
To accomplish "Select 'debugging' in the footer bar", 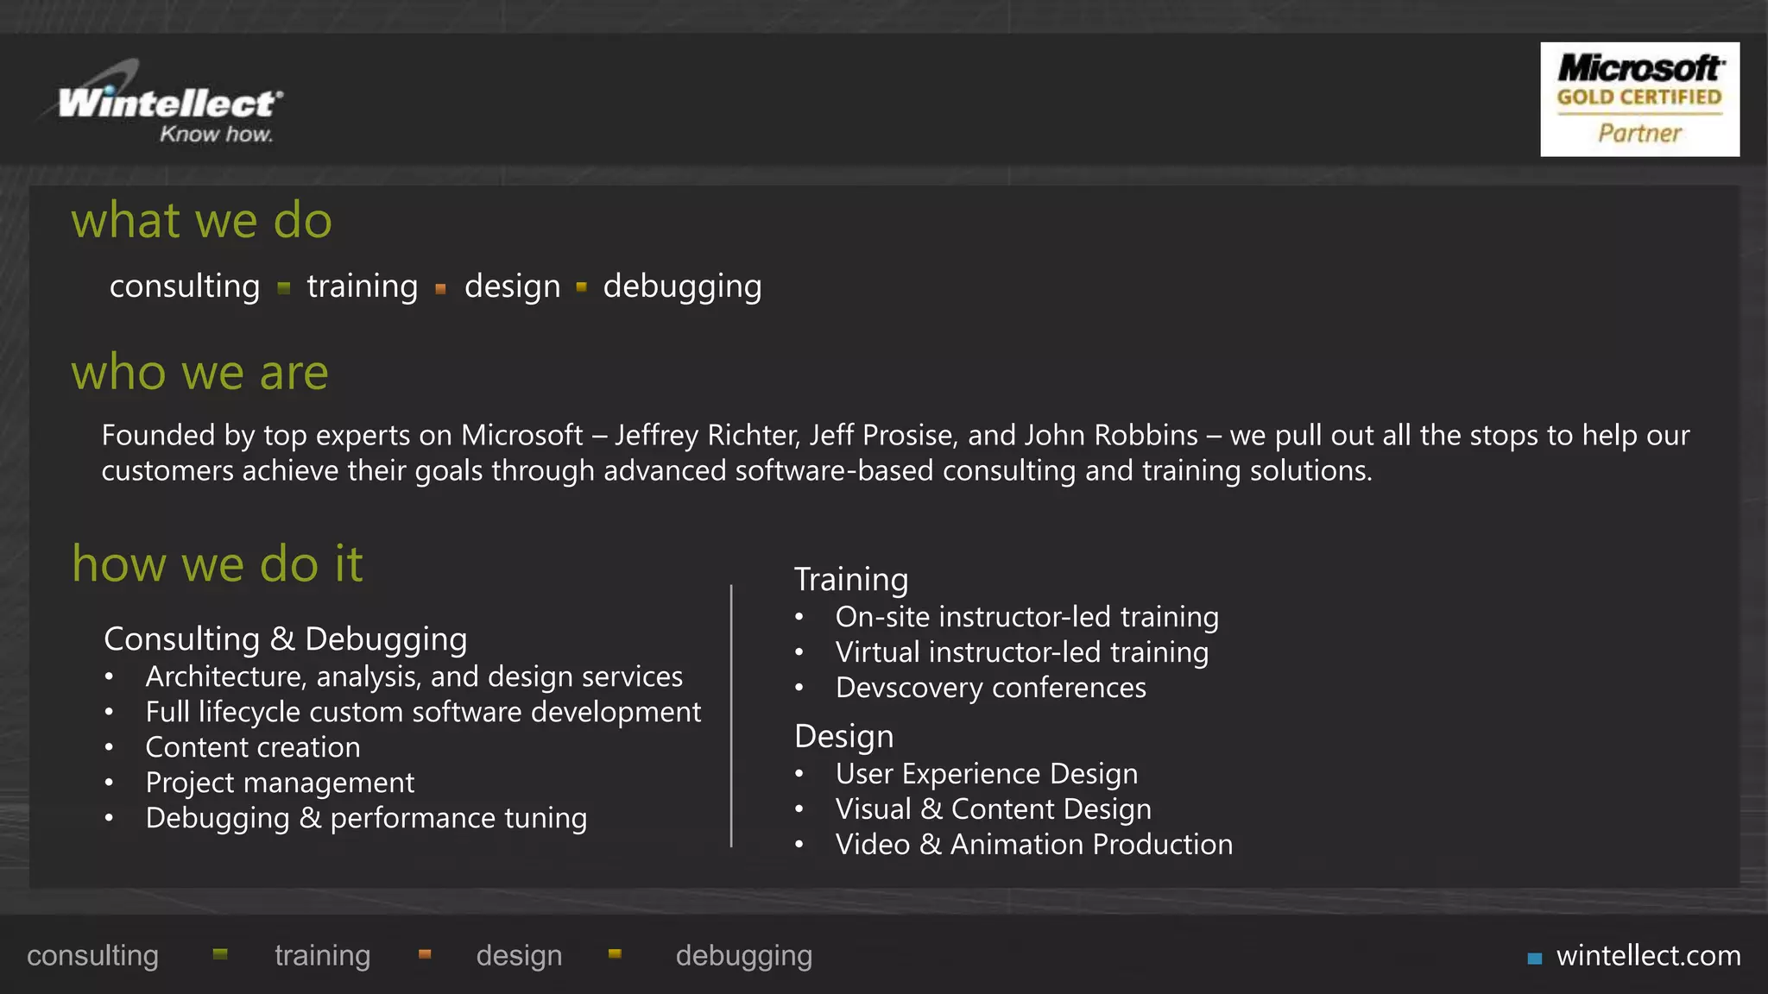I will point(744,956).
